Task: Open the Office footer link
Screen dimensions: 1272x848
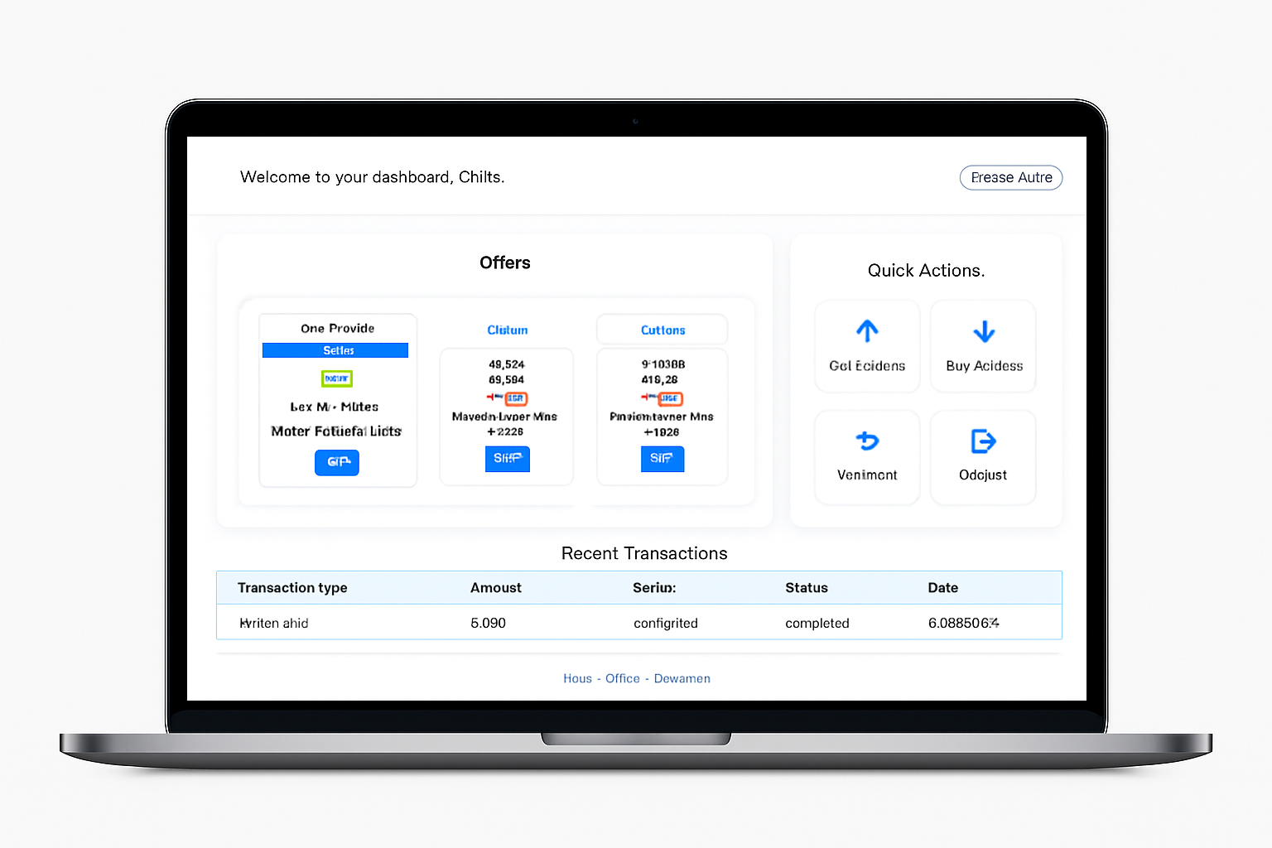Action: click(623, 678)
